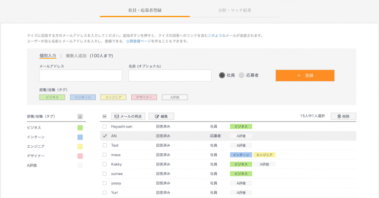Click the grey swatch next to sidebar A評価
The height and width of the screenshot is (198, 379).
pos(80,165)
